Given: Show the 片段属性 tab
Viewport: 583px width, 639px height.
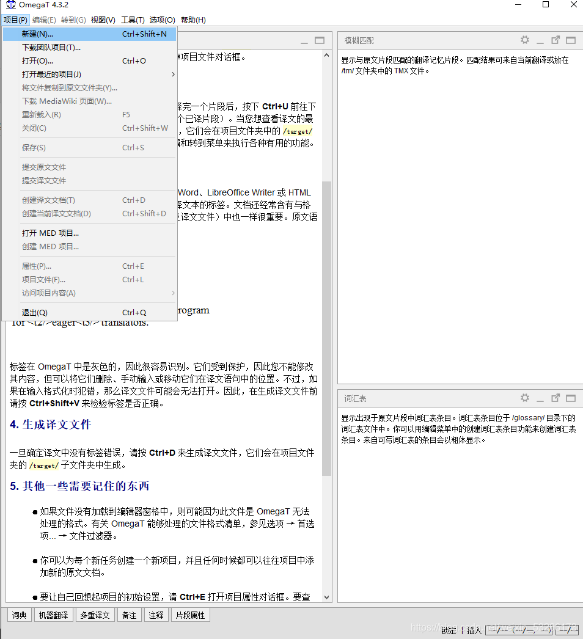Looking at the screenshot, I should (191, 615).
